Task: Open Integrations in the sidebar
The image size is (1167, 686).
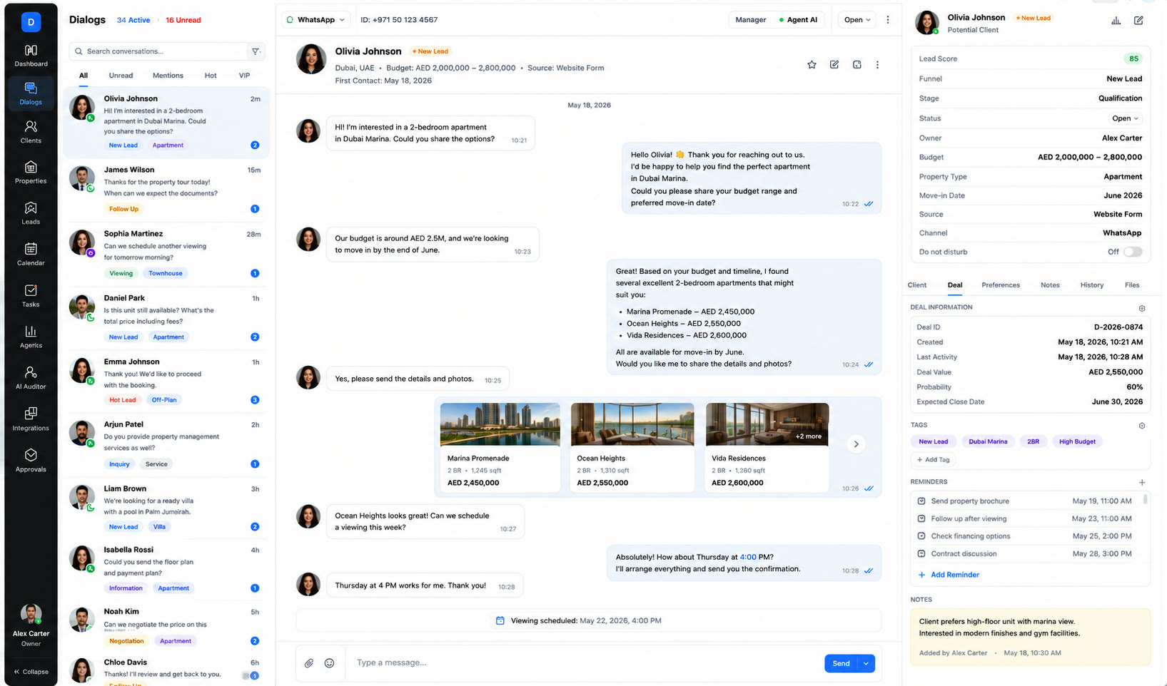Action: coord(31,419)
